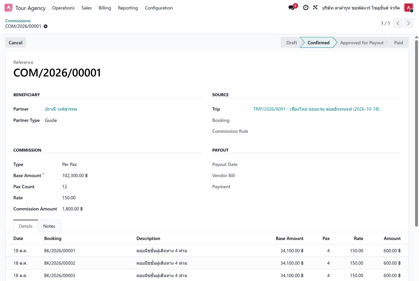The image size is (419, 281).
Task: Click the gear icon next to COM/2026/00001
Action: [x=46, y=26]
